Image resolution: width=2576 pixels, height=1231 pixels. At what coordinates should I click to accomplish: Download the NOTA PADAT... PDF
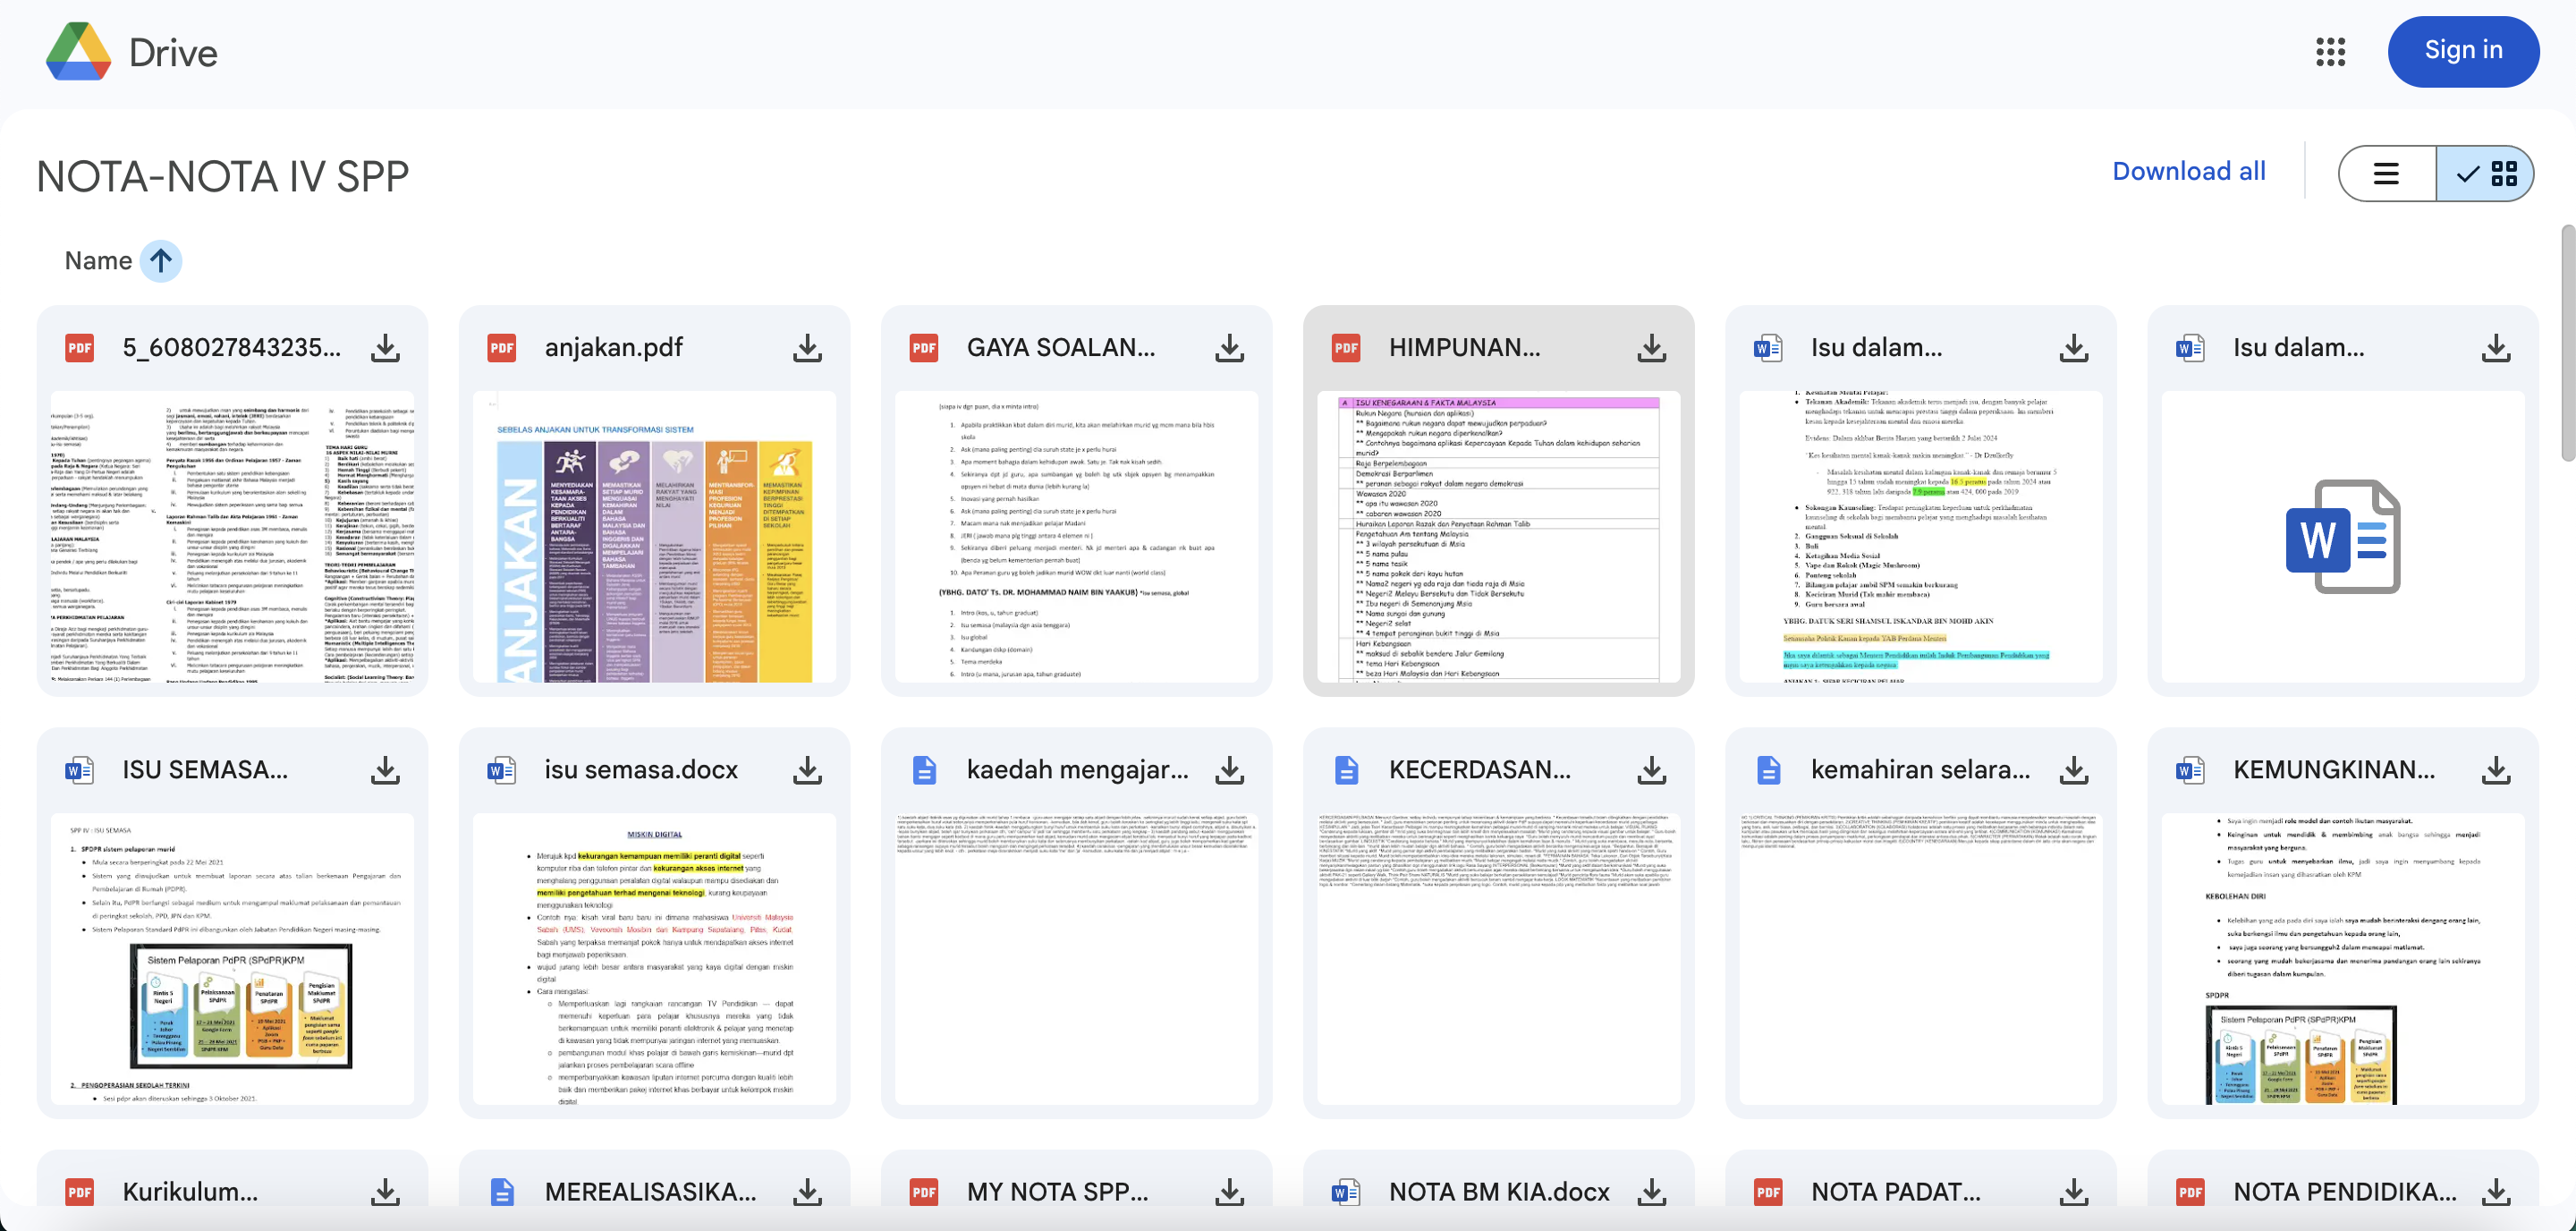(2073, 1192)
